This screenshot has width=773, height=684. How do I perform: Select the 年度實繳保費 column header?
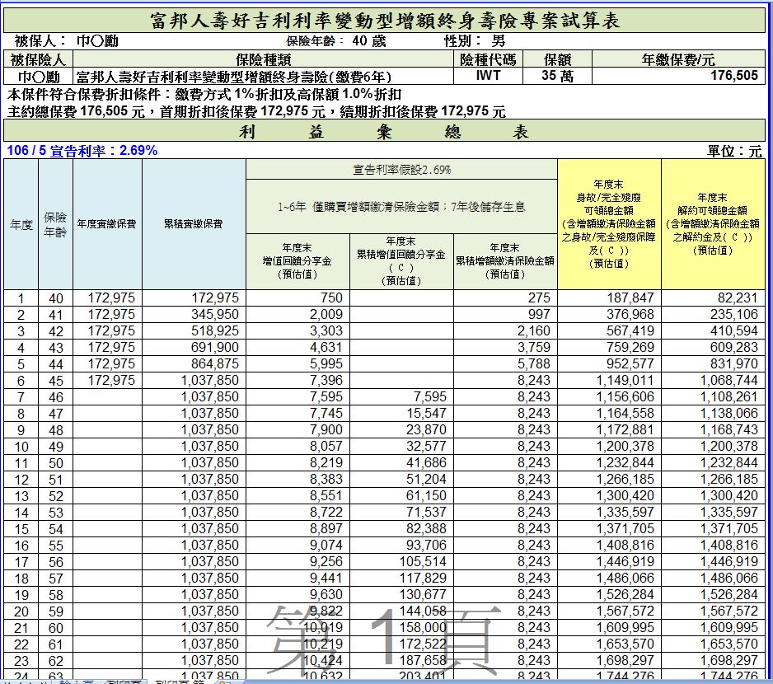(x=107, y=224)
